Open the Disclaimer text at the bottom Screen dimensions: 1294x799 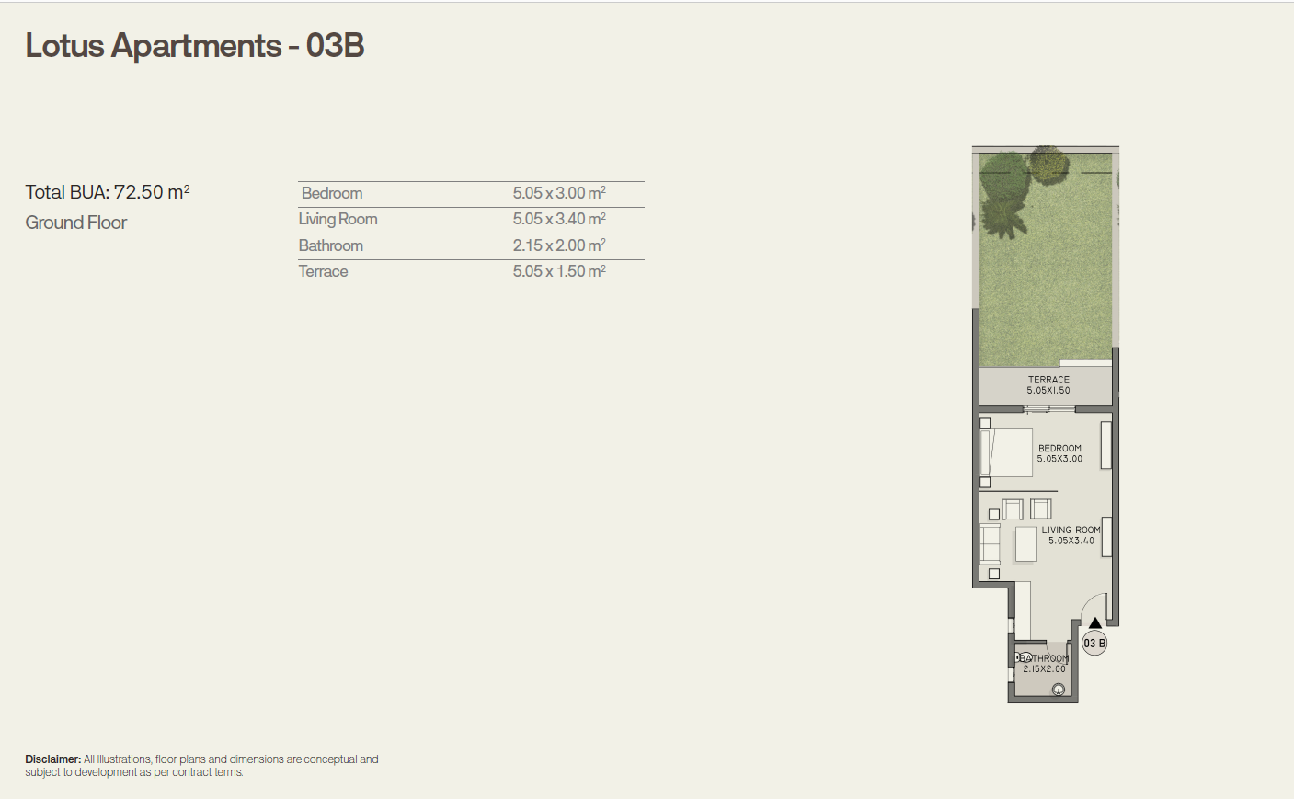(x=202, y=765)
